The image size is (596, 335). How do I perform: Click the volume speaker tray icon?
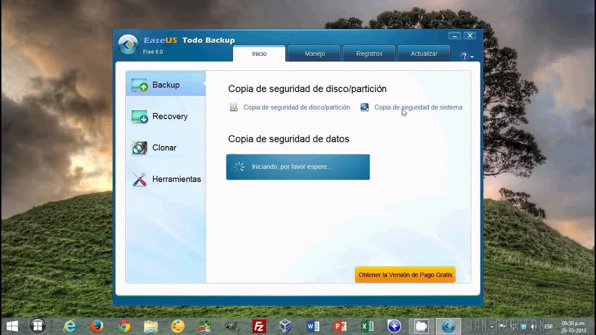point(534,327)
